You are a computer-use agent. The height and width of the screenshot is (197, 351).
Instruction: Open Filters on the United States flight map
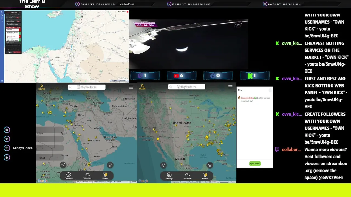click(x=205, y=176)
